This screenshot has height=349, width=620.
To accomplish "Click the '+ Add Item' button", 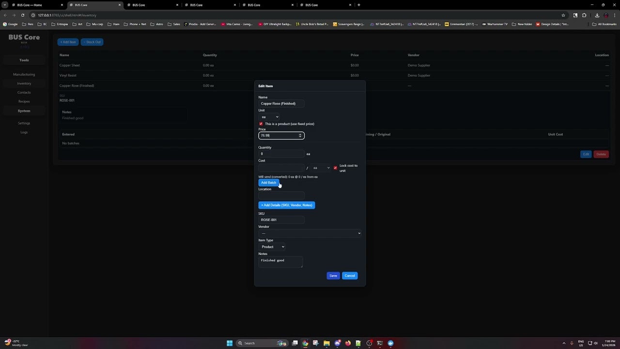I will click(68, 42).
